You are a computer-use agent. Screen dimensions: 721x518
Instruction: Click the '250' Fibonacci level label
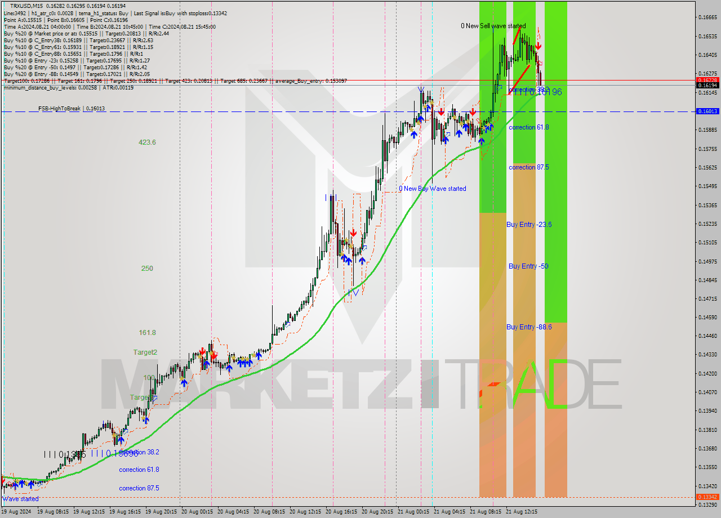point(147,269)
